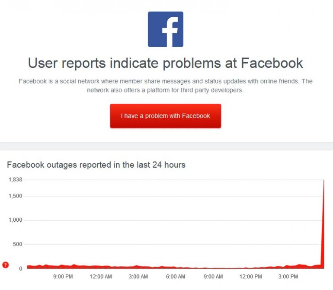This screenshot has height=290, width=333.
Task: Click the Facebook description paragraph text
Action: [166, 86]
